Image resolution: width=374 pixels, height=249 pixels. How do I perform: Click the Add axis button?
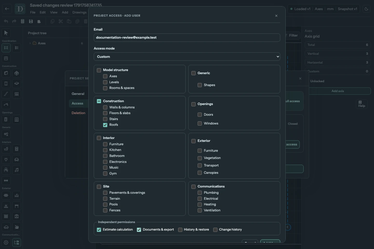click(338, 91)
